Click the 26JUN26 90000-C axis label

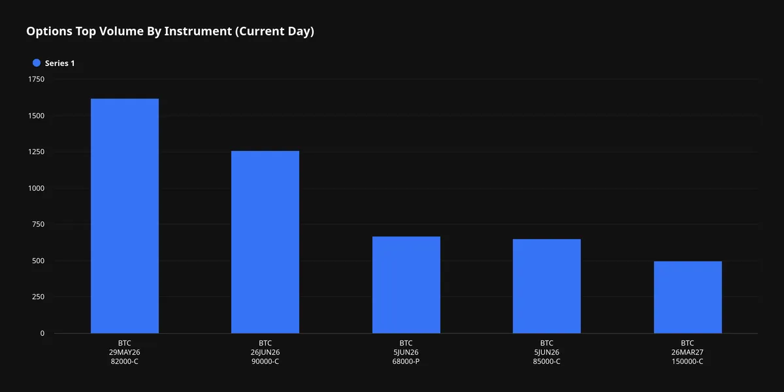tap(265, 352)
